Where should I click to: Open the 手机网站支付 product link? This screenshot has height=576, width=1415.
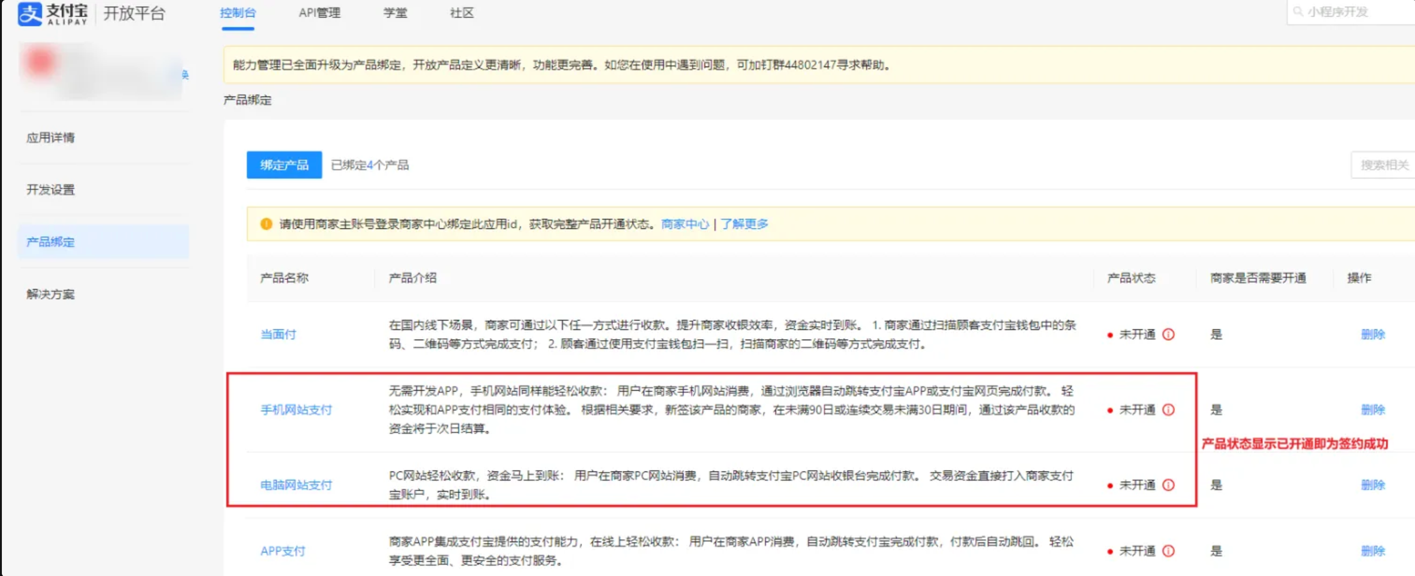coord(296,410)
